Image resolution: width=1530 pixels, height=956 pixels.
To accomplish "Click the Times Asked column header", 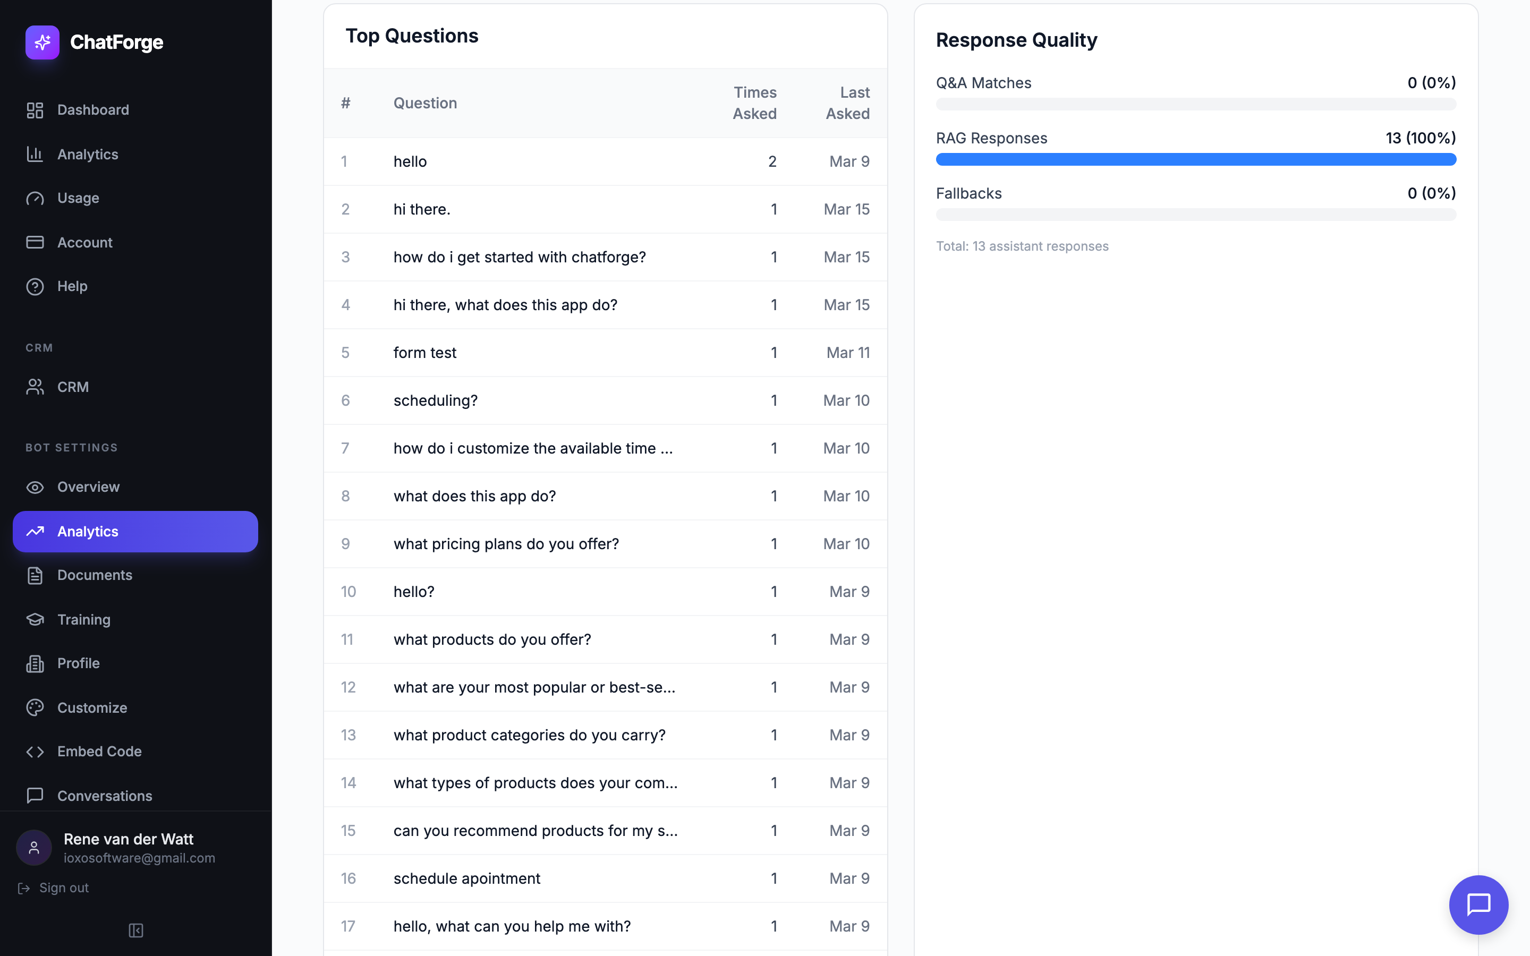I will pyautogui.click(x=754, y=103).
